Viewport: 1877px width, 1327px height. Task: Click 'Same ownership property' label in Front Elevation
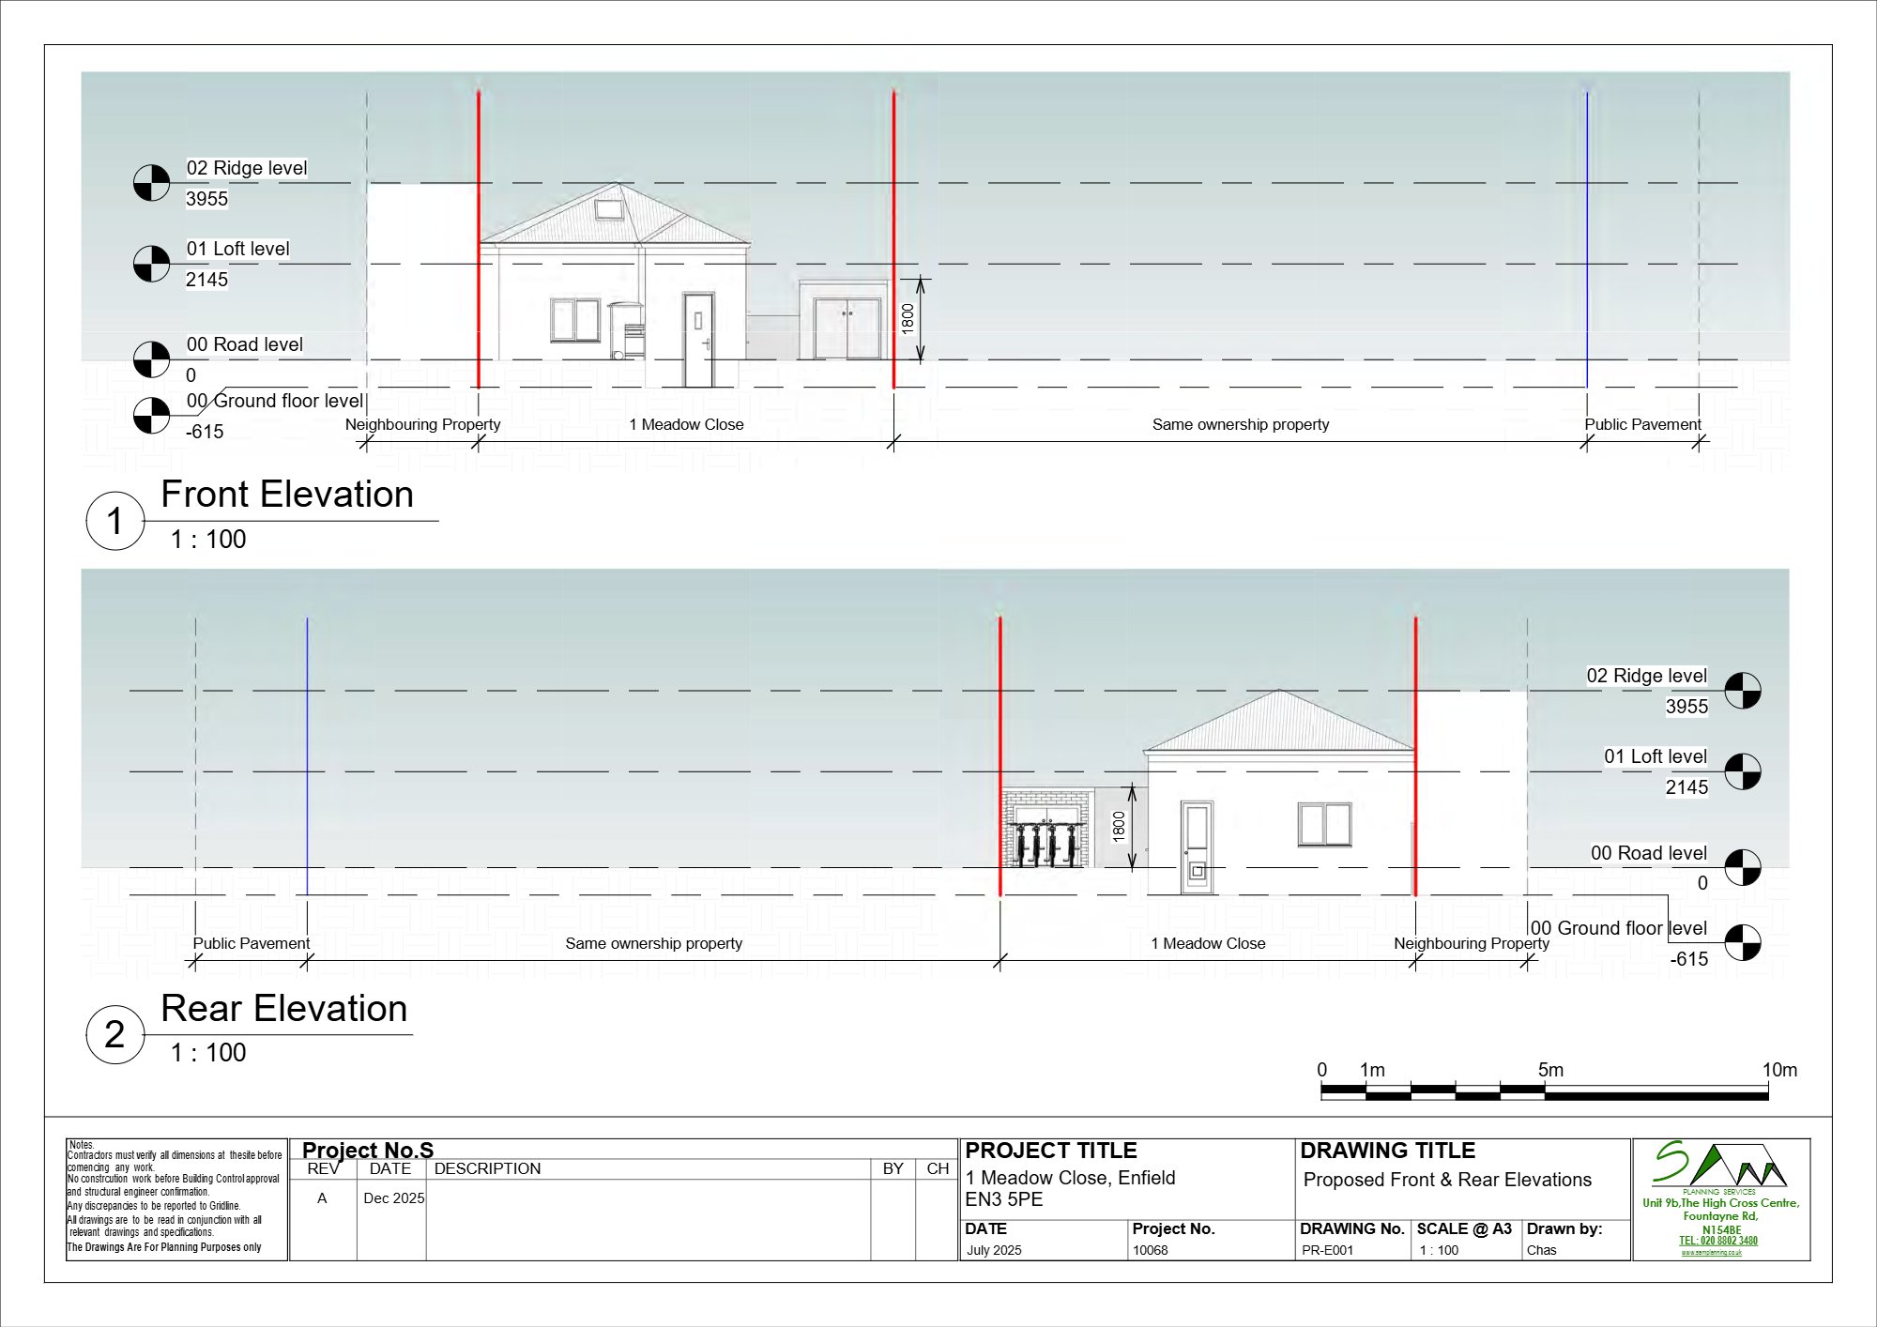point(1241,424)
